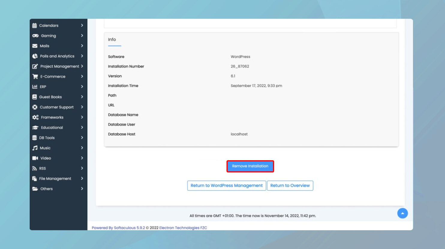The height and width of the screenshot is (249, 445).
Task: Click the Remove Installation button
Action: click(x=250, y=166)
